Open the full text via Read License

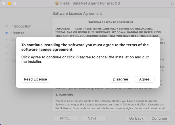36,79
